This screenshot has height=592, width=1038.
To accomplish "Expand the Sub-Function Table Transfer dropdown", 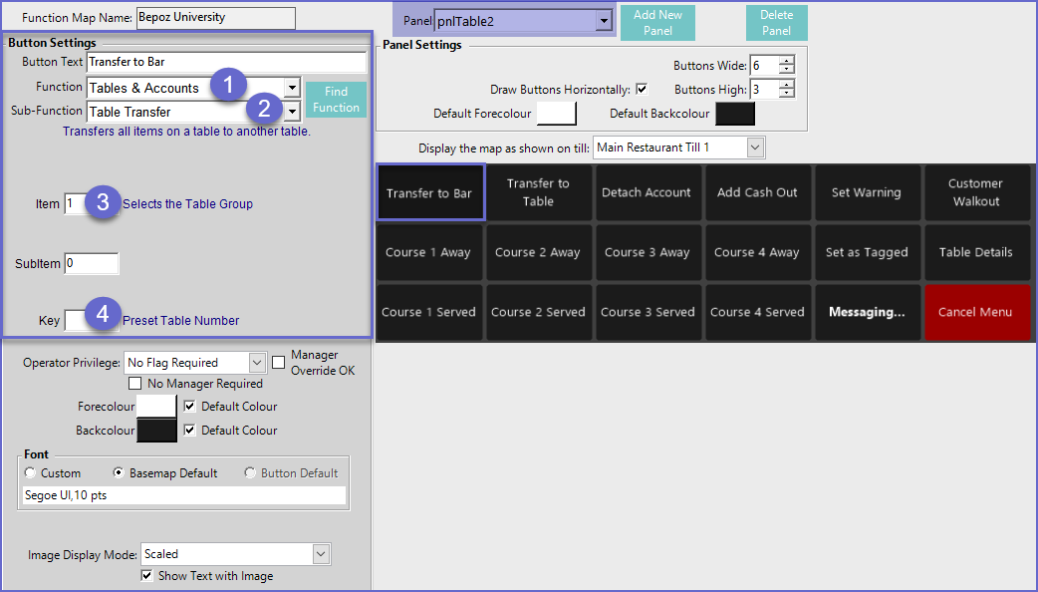I will 292,112.
